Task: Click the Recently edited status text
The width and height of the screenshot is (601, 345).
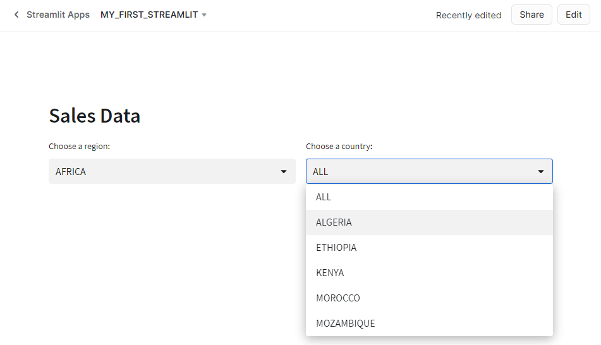Action: [468, 15]
